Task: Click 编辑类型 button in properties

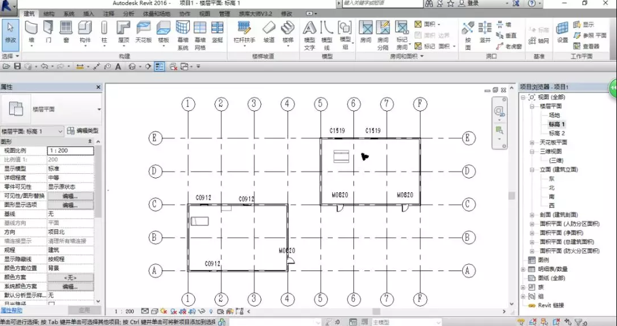Action: (x=83, y=131)
